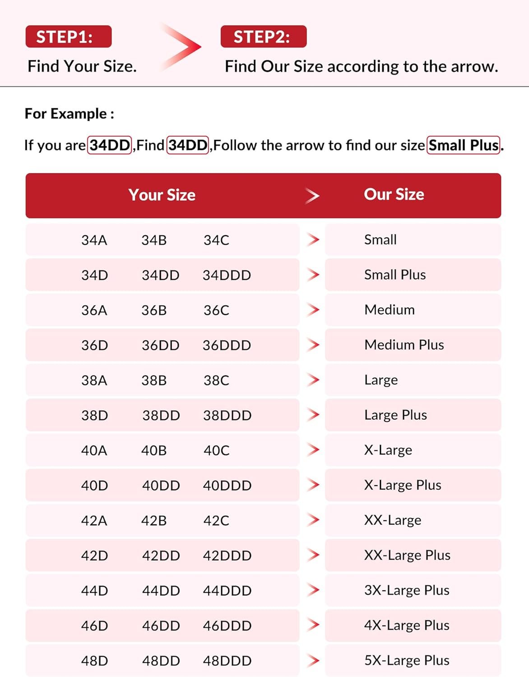Click the 44D size entry
The image size is (529, 677).
click(x=94, y=591)
